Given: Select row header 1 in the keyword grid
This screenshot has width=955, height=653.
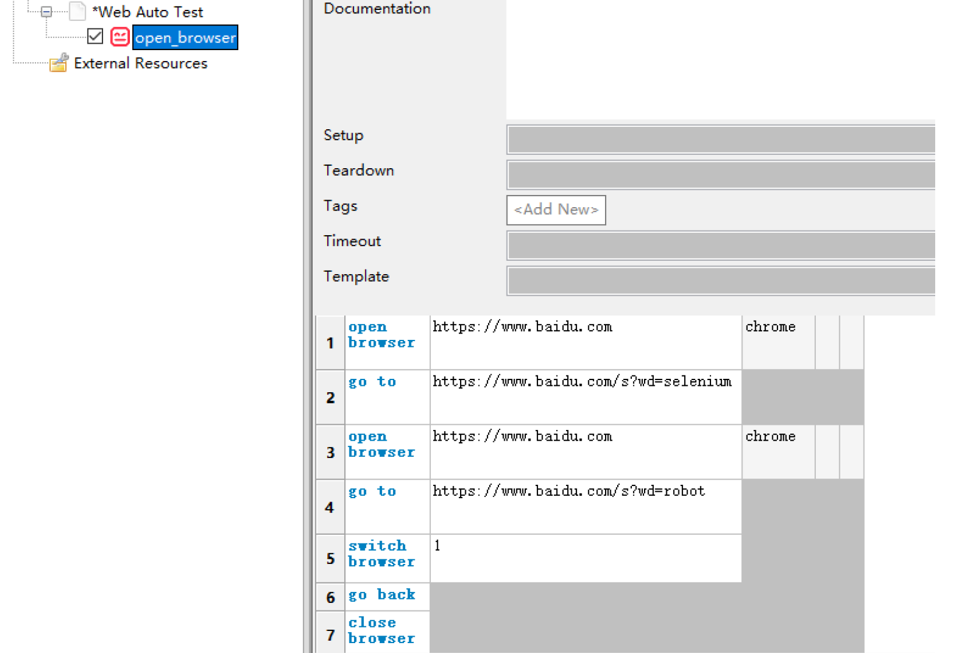Looking at the screenshot, I should click(x=330, y=342).
